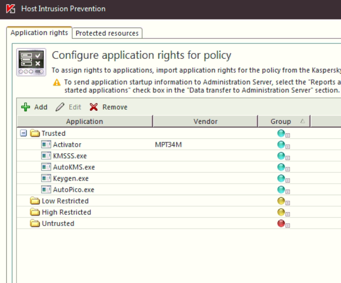Click the Application column header

[x=84, y=121]
